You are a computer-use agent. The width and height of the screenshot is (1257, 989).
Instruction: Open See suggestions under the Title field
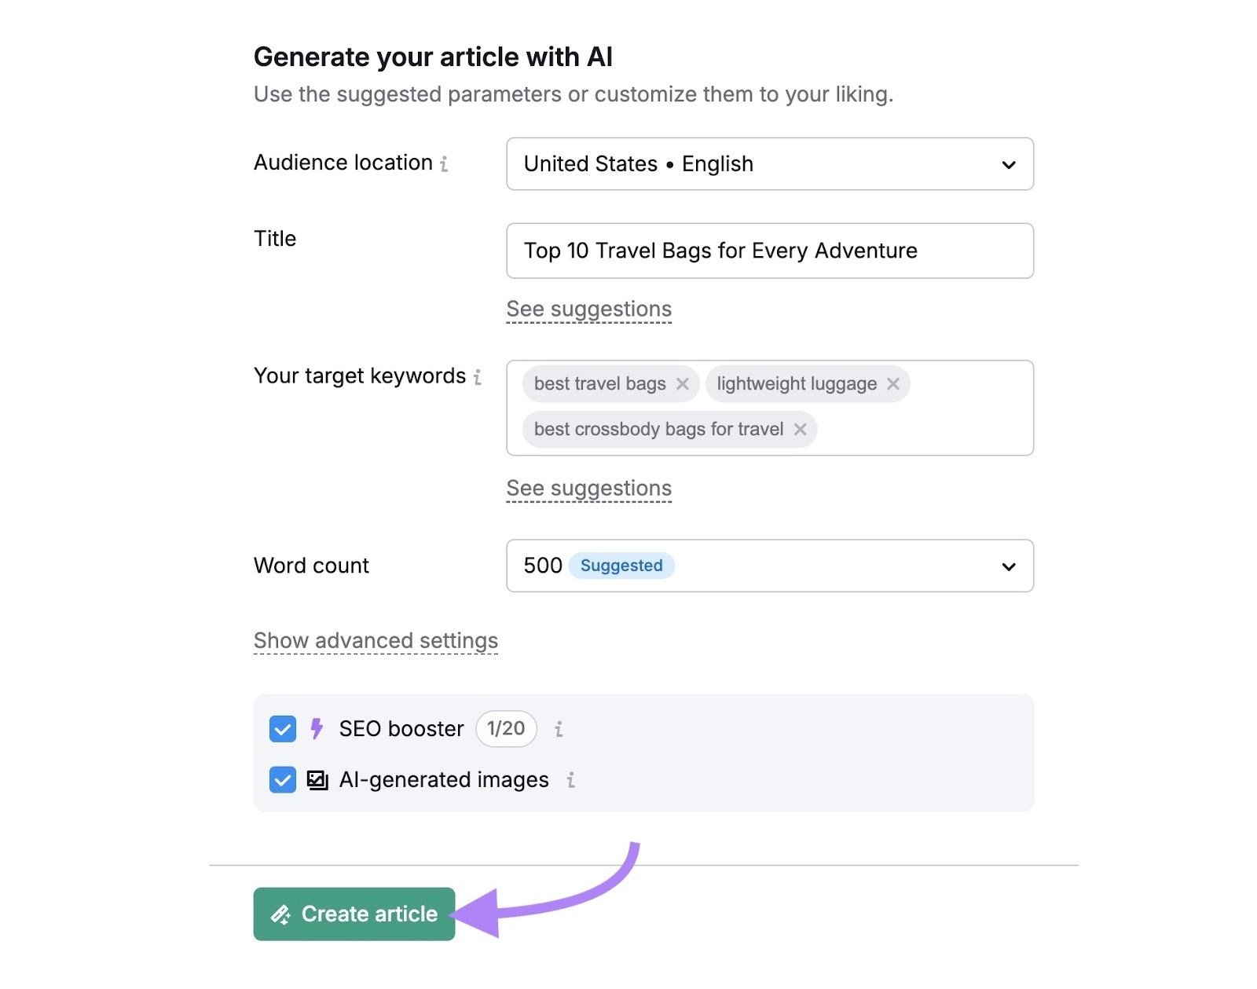[x=588, y=309]
